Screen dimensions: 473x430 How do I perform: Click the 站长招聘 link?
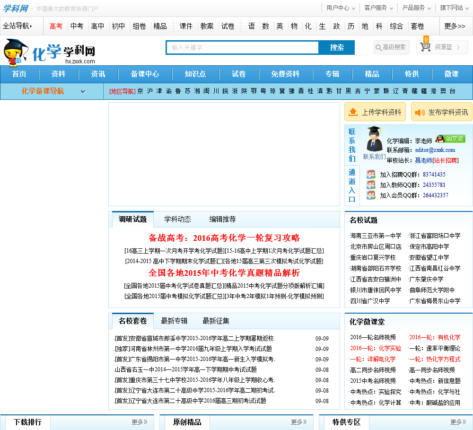445,160
